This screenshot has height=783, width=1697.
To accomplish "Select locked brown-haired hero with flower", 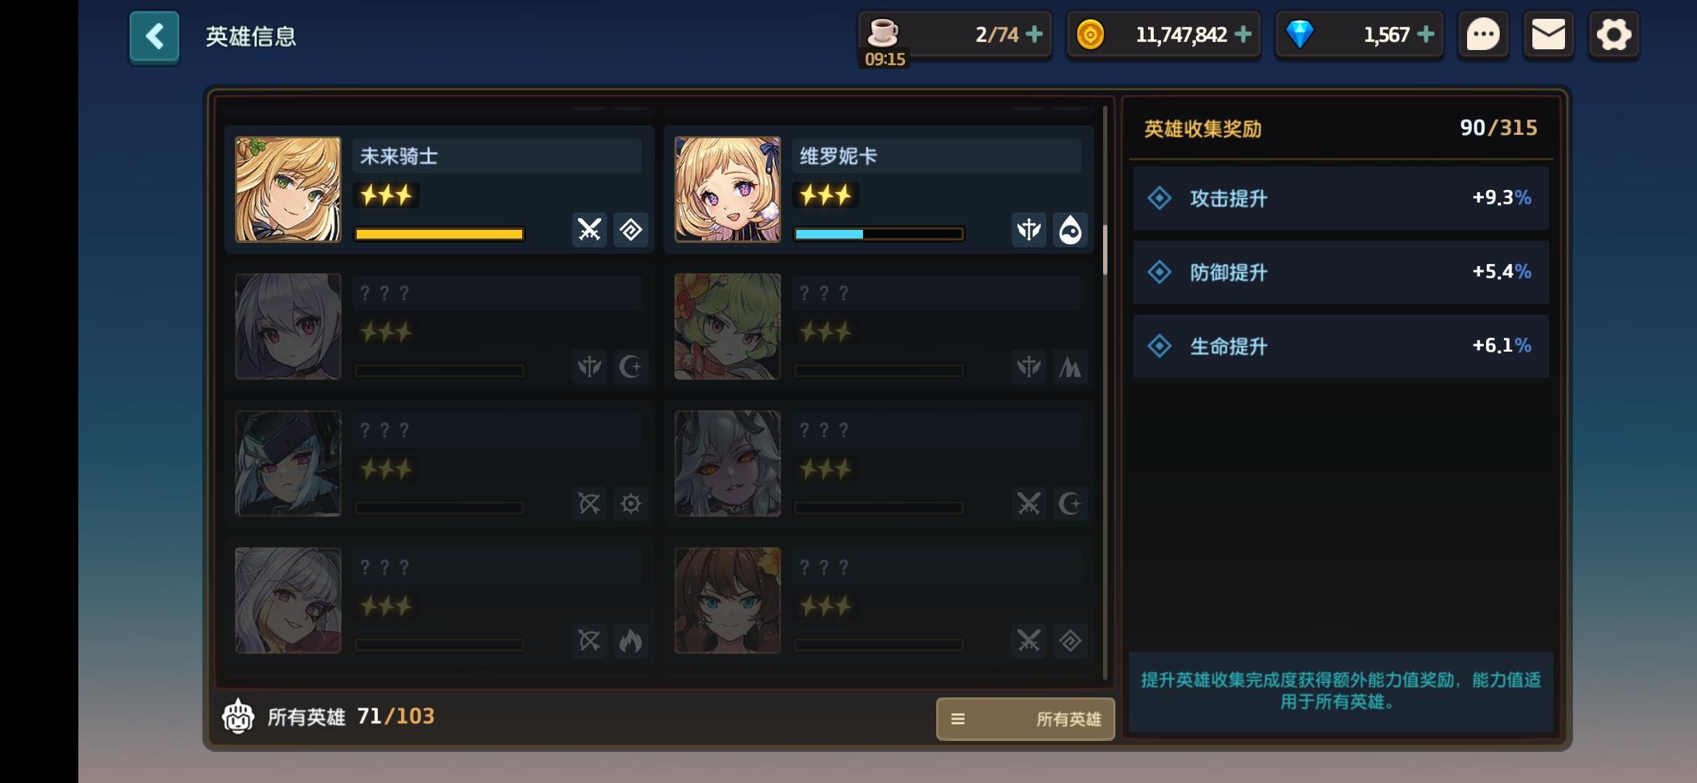I will pyautogui.click(x=727, y=600).
